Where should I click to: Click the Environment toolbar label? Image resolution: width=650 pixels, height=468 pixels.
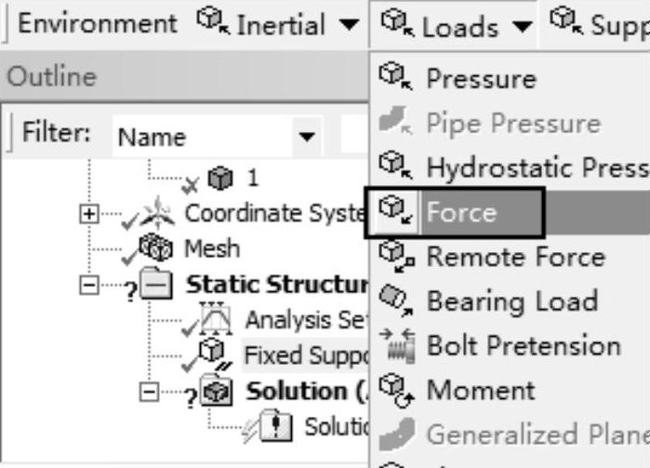tap(97, 23)
